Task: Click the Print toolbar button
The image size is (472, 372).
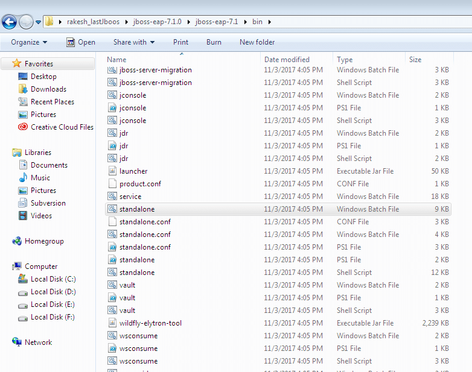Action: tap(180, 42)
